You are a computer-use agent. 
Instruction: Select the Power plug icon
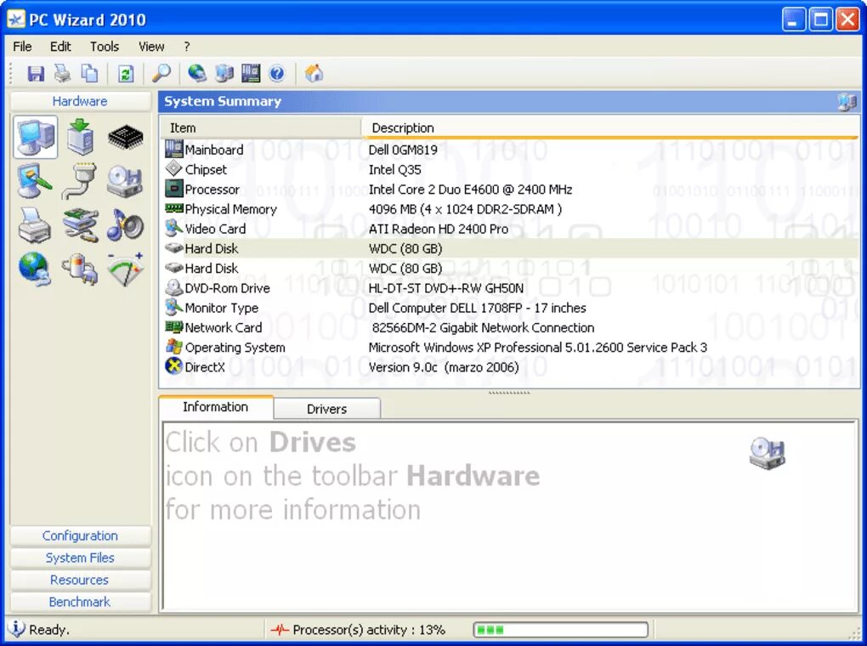80,269
